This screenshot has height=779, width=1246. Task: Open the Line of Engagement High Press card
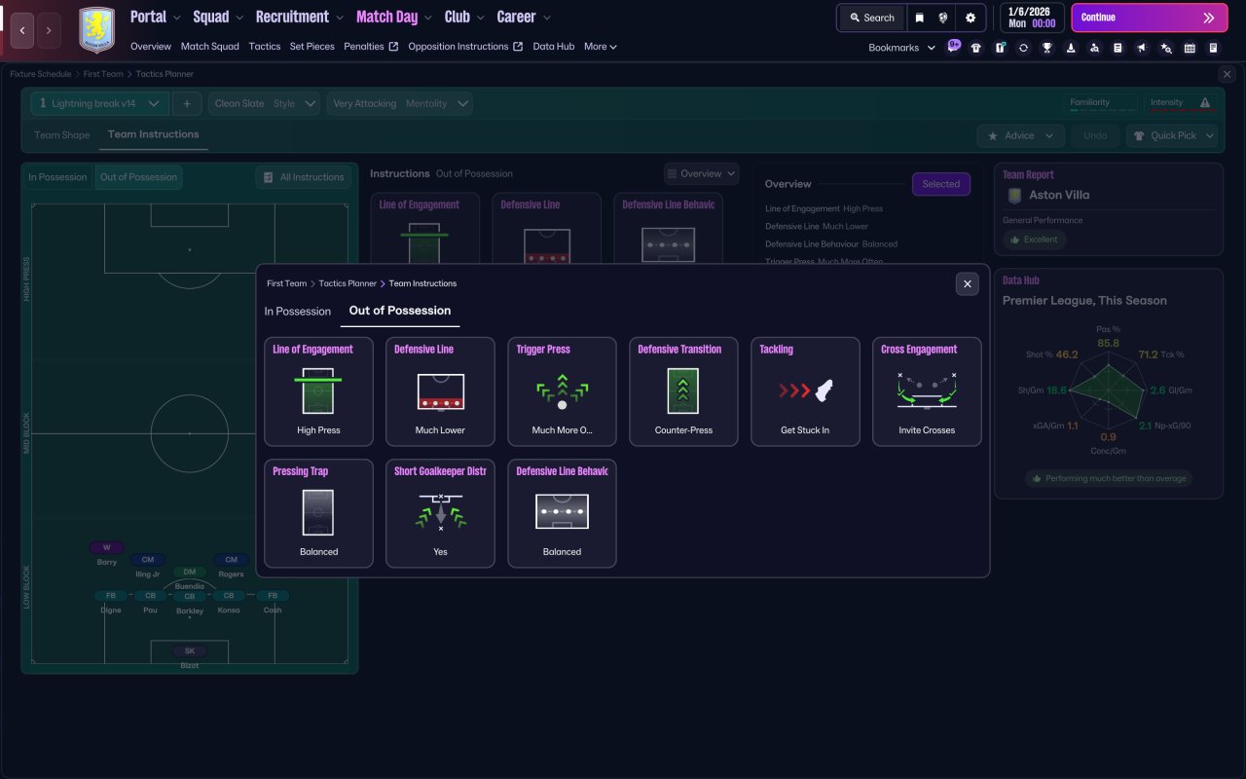click(318, 391)
